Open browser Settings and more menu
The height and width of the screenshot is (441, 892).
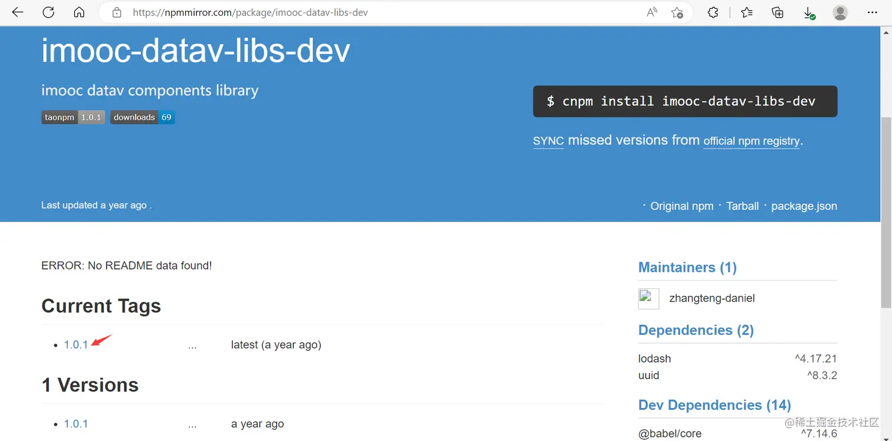(x=873, y=12)
